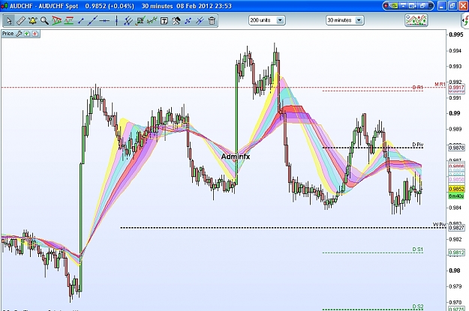Click the red-green arrows side panel icon
Screen dimensions: 469x311
point(465,21)
